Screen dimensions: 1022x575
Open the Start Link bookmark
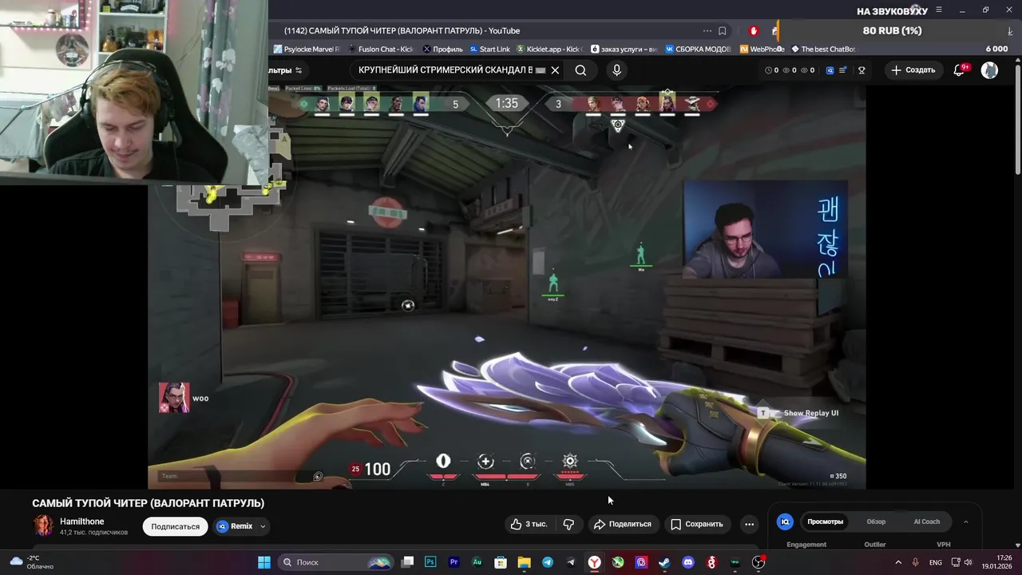click(x=489, y=50)
